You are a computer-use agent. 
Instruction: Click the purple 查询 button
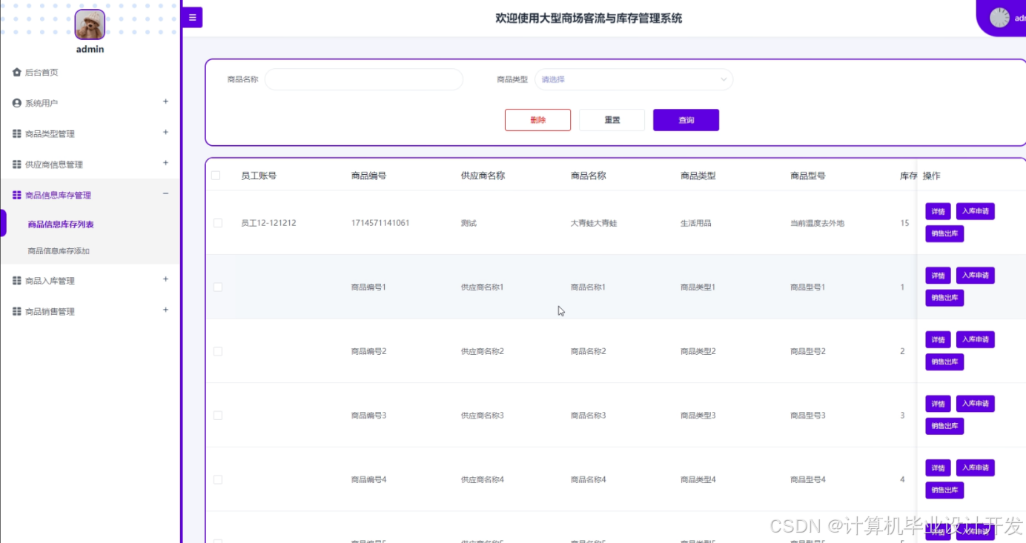point(686,120)
